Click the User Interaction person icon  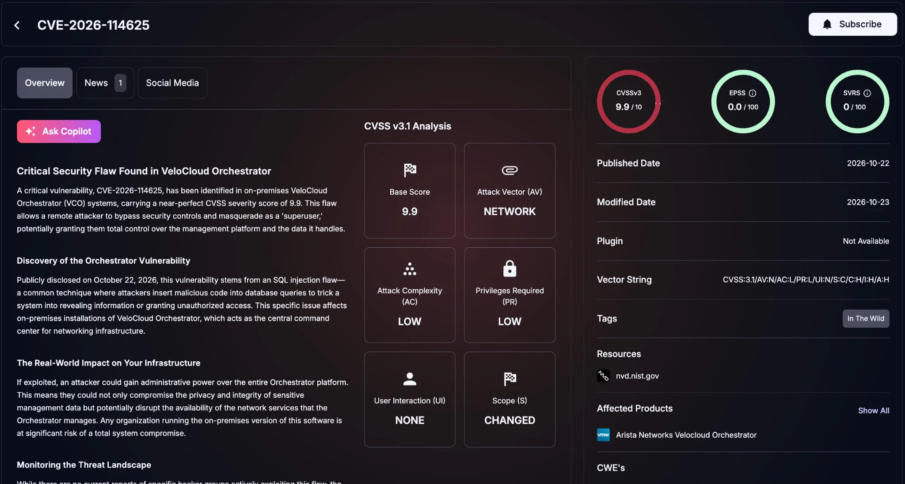[x=410, y=378]
